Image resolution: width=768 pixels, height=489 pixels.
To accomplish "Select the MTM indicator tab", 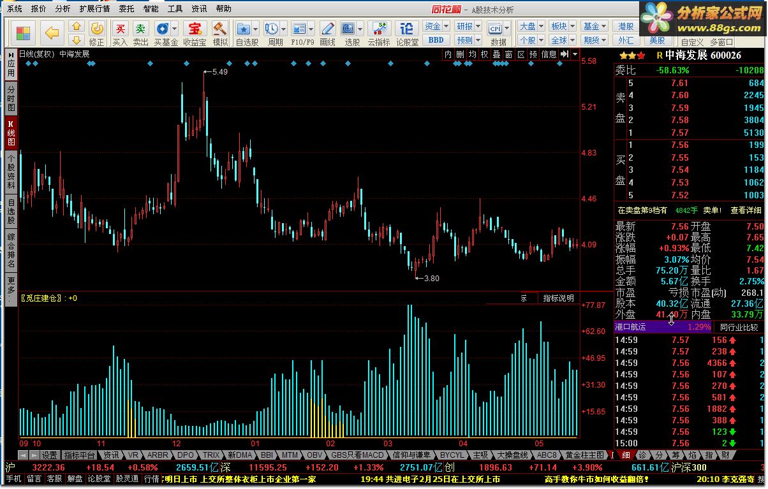I will pyautogui.click(x=290, y=455).
